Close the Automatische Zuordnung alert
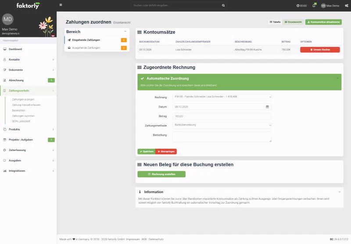Screen dimensions: 351x244 coord(337,79)
